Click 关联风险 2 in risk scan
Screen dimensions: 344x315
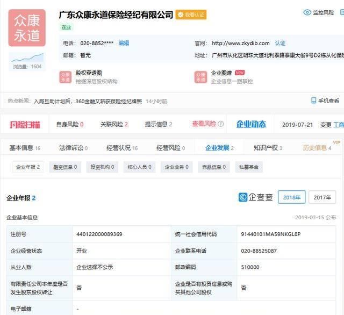pos(114,124)
